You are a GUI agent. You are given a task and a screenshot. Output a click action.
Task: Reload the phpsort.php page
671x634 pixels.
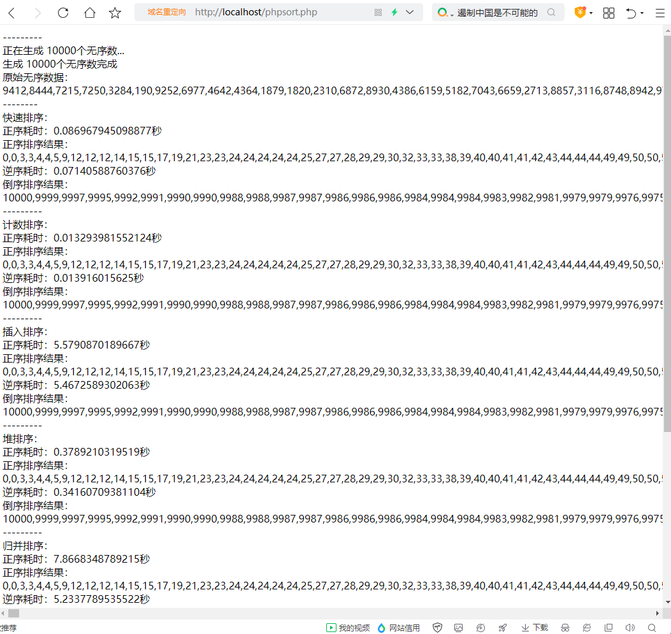tap(63, 13)
